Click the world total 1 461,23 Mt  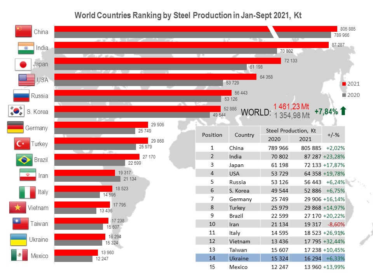click(x=291, y=107)
